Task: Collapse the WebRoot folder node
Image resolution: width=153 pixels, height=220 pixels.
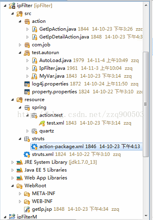Action: coord(13,186)
